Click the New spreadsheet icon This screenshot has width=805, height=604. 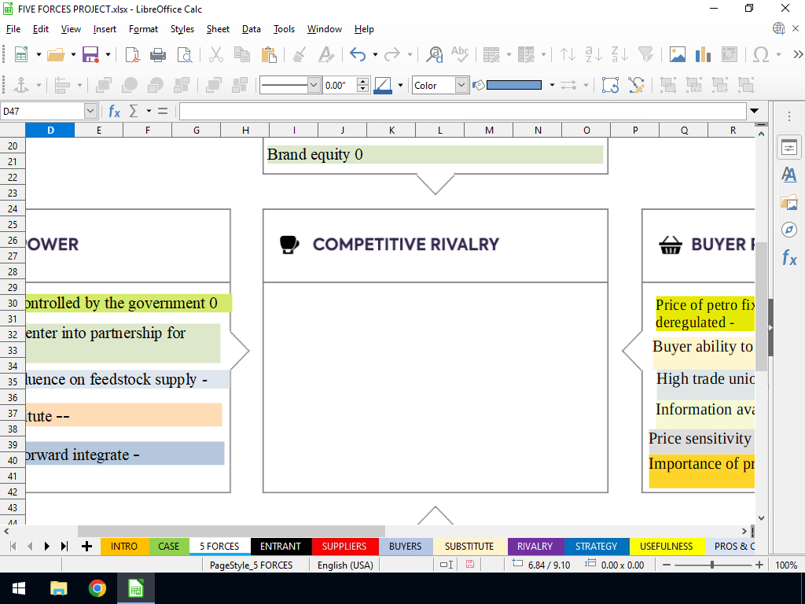pyautogui.click(x=21, y=54)
